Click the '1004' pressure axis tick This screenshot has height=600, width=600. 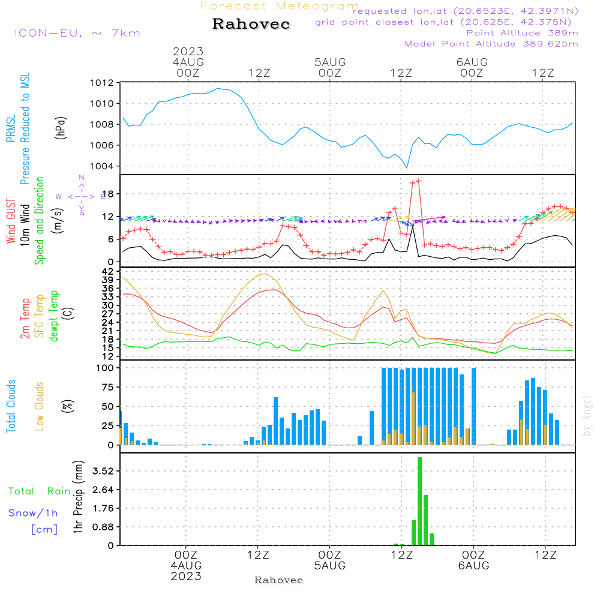point(102,166)
